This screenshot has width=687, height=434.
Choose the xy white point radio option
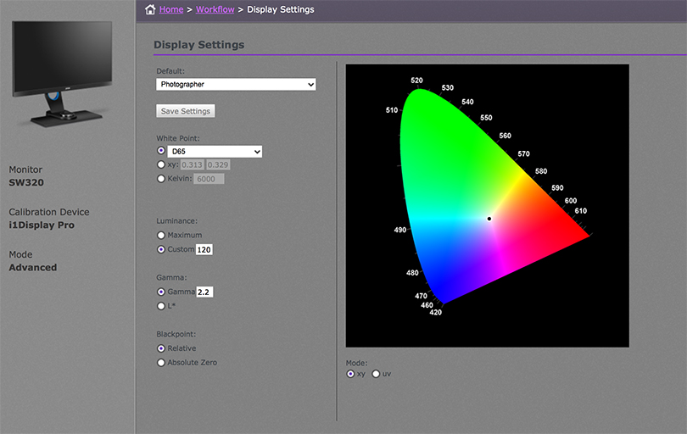[161, 165]
